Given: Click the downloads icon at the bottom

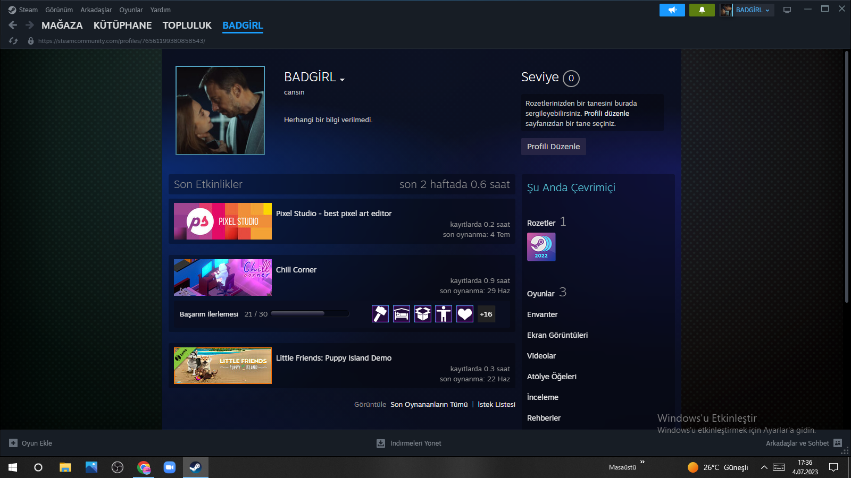Looking at the screenshot, I should [381, 443].
